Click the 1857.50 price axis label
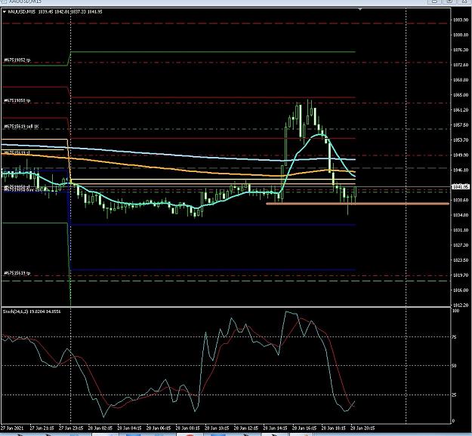The image size is (472, 436). click(x=461, y=124)
